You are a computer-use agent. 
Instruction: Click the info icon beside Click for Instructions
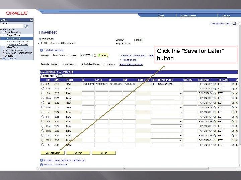click(42, 50)
